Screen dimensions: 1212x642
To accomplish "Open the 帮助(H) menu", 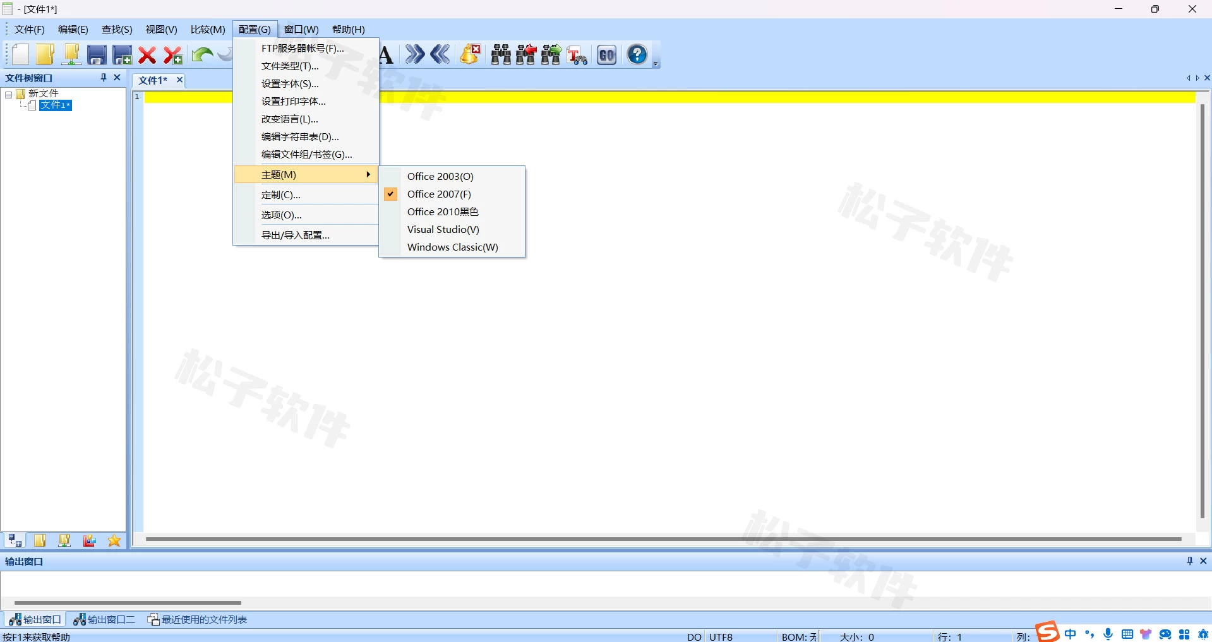I will (x=349, y=29).
